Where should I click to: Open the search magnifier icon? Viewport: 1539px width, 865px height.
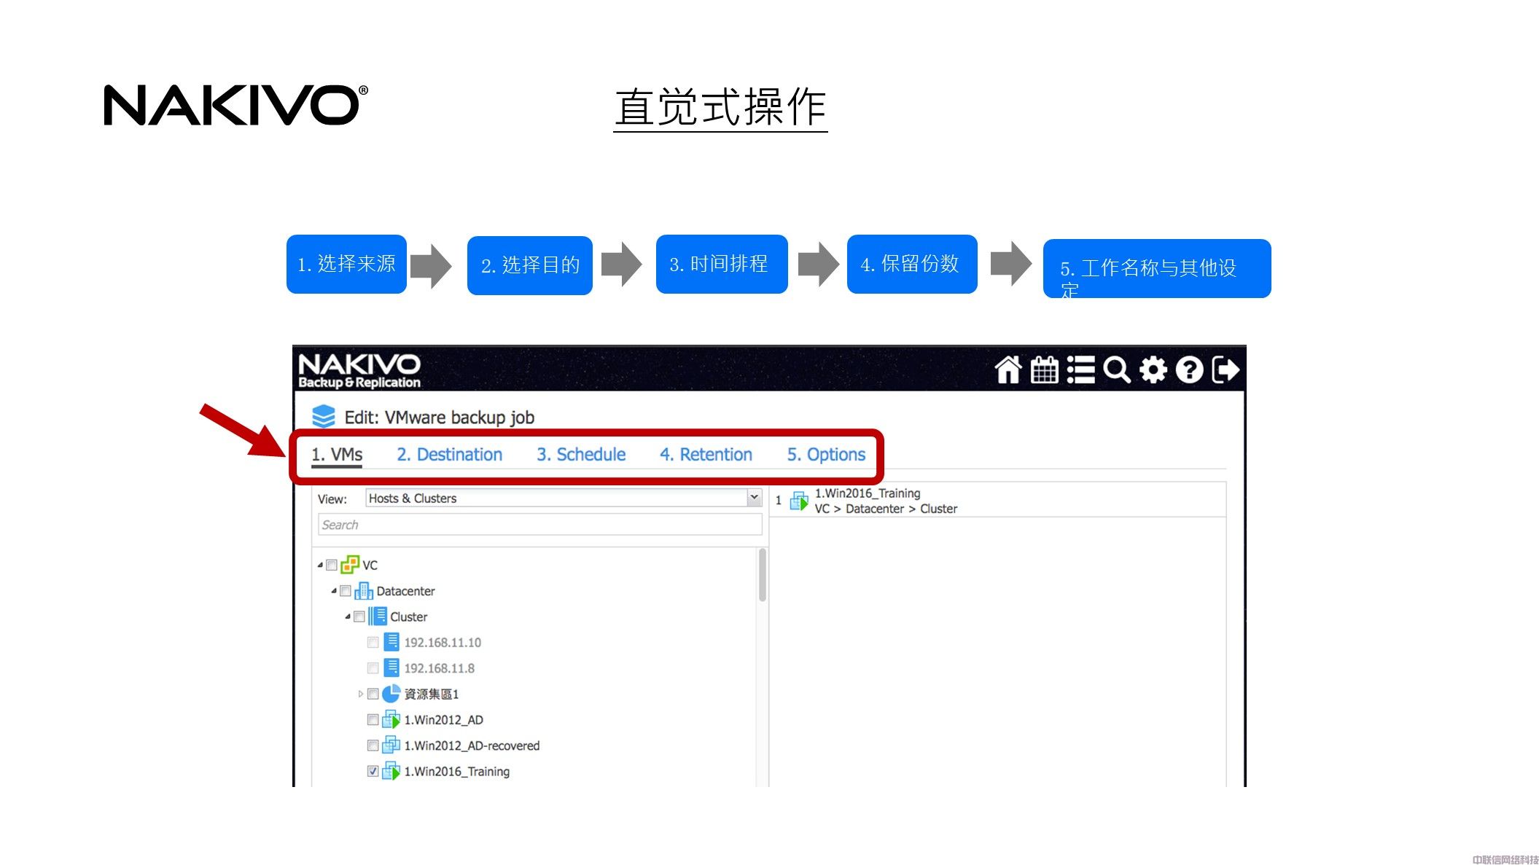click(1116, 369)
